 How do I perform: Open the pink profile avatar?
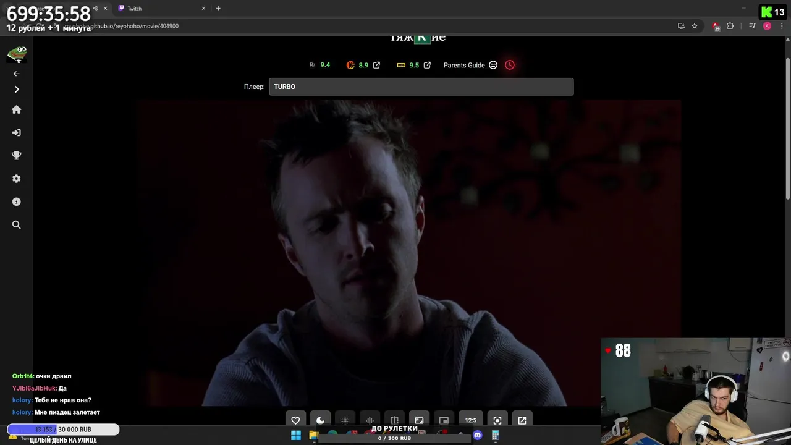(x=767, y=26)
